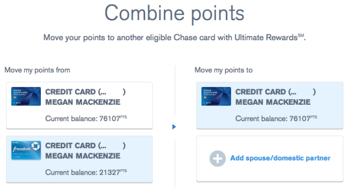
Task: Click the Move my points to label
Action: pos(223,70)
